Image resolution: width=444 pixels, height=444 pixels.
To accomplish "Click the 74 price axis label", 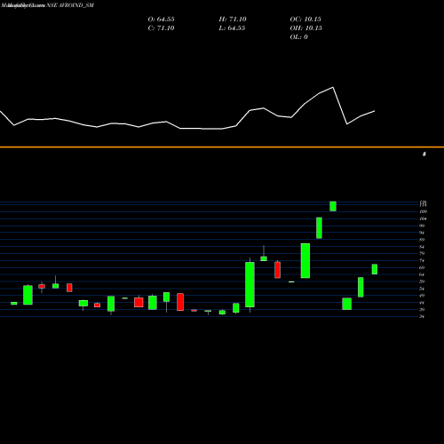I will [x=422, y=260].
